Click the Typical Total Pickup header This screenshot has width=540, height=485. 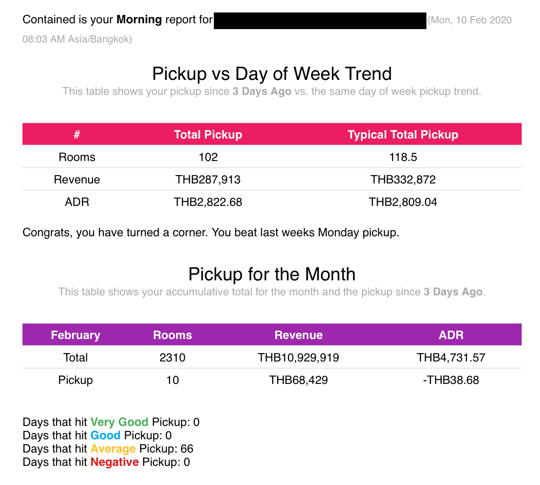click(403, 134)
